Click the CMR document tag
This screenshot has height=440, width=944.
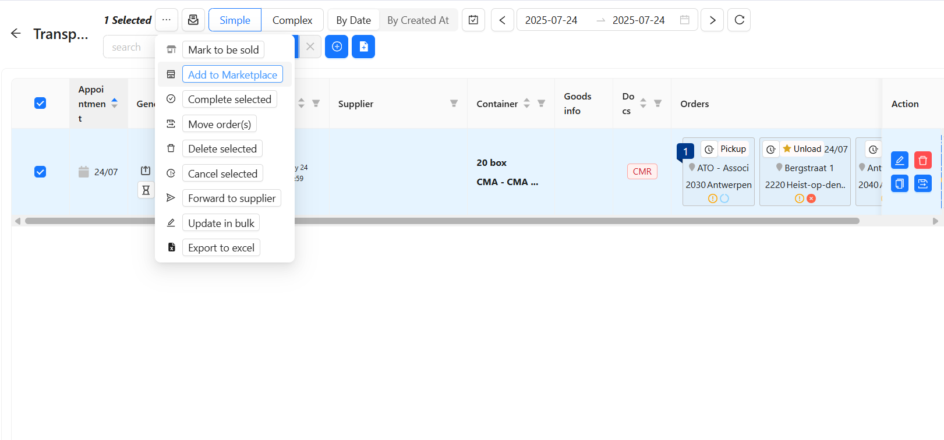point(642,171)
